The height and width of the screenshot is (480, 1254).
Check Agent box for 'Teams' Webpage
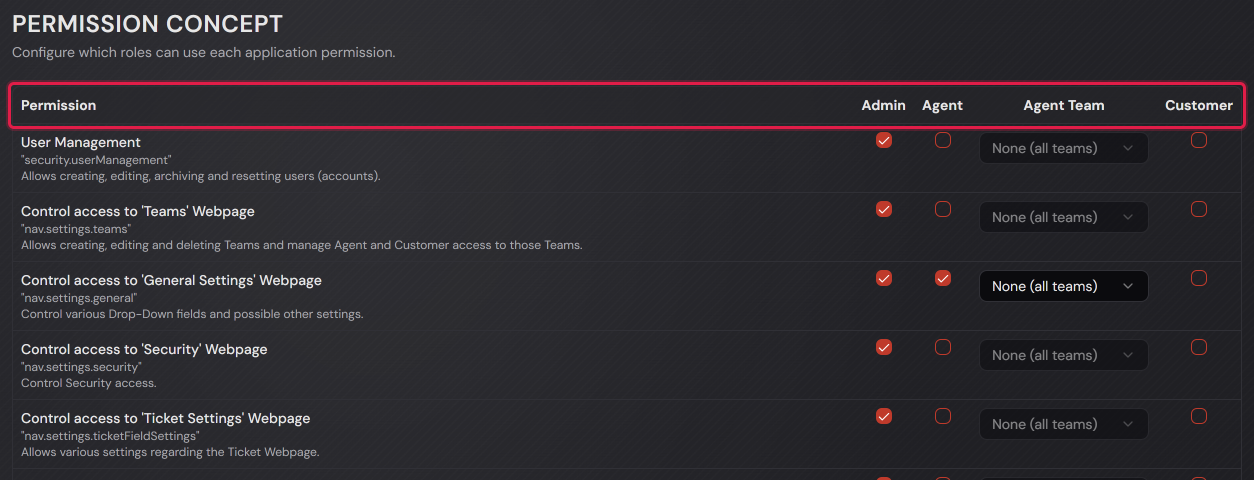coord(942,209)
